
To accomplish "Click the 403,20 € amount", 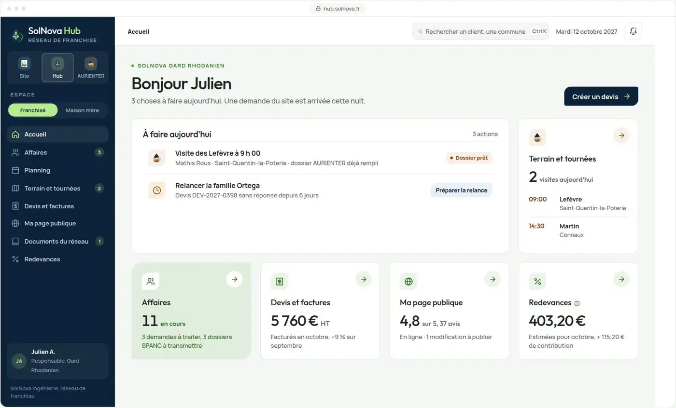I will pyautogui.click(x=557, y=321).
